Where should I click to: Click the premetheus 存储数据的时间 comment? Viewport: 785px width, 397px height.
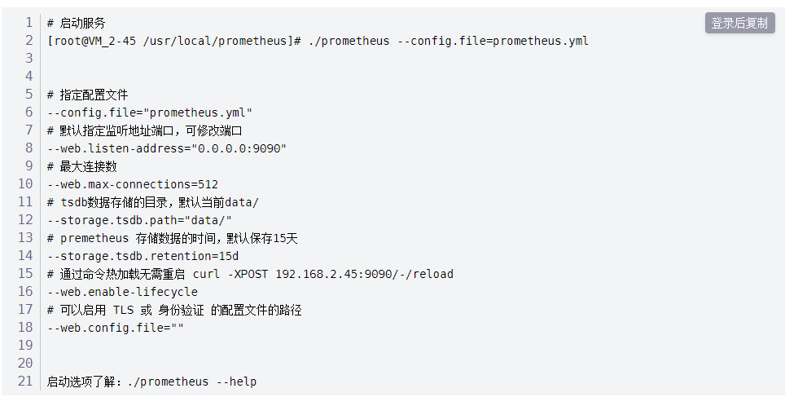point(173,238)
